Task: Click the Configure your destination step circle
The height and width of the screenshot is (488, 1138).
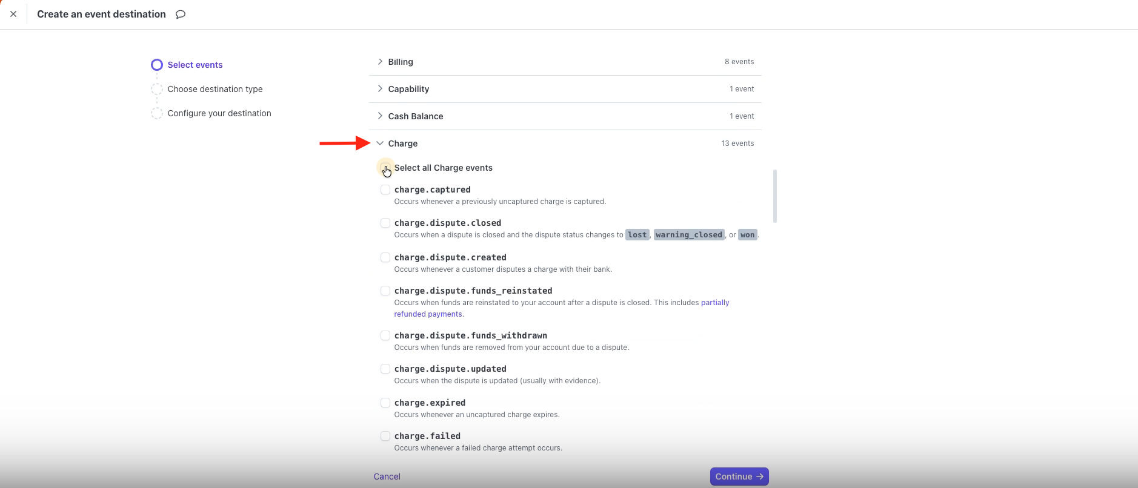Action: tap(157, 113)
